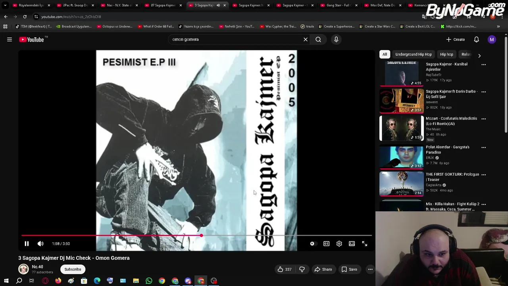Open options for THE FIRST GOKTURK video

(483, 175)
